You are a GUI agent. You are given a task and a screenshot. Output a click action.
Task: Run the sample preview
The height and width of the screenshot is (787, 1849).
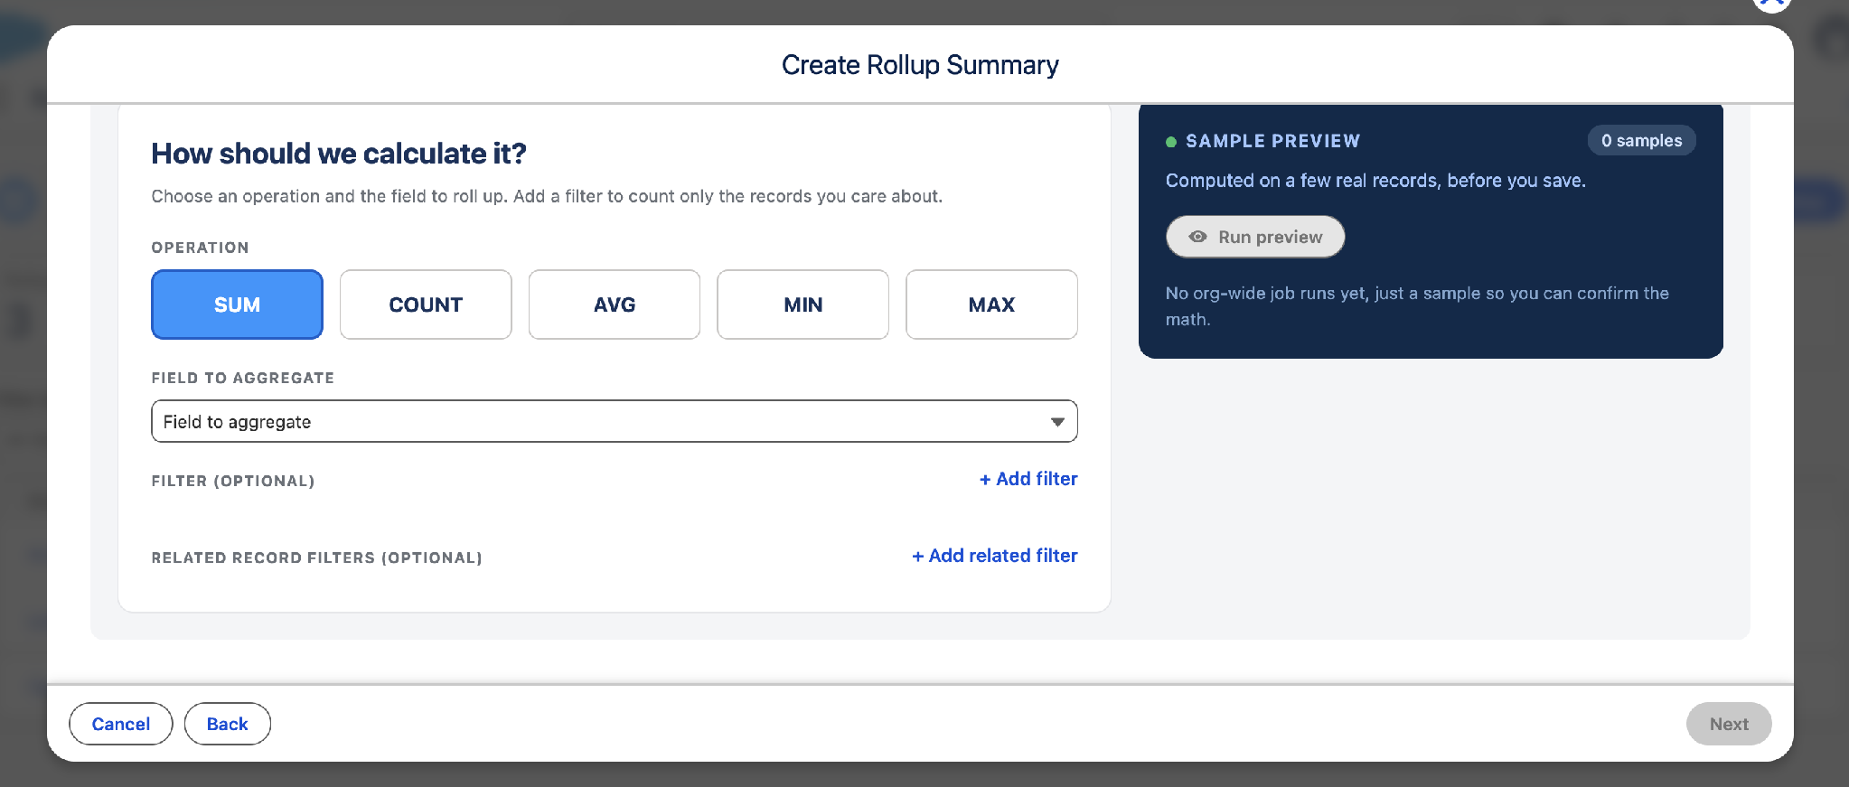[1255, 237]
